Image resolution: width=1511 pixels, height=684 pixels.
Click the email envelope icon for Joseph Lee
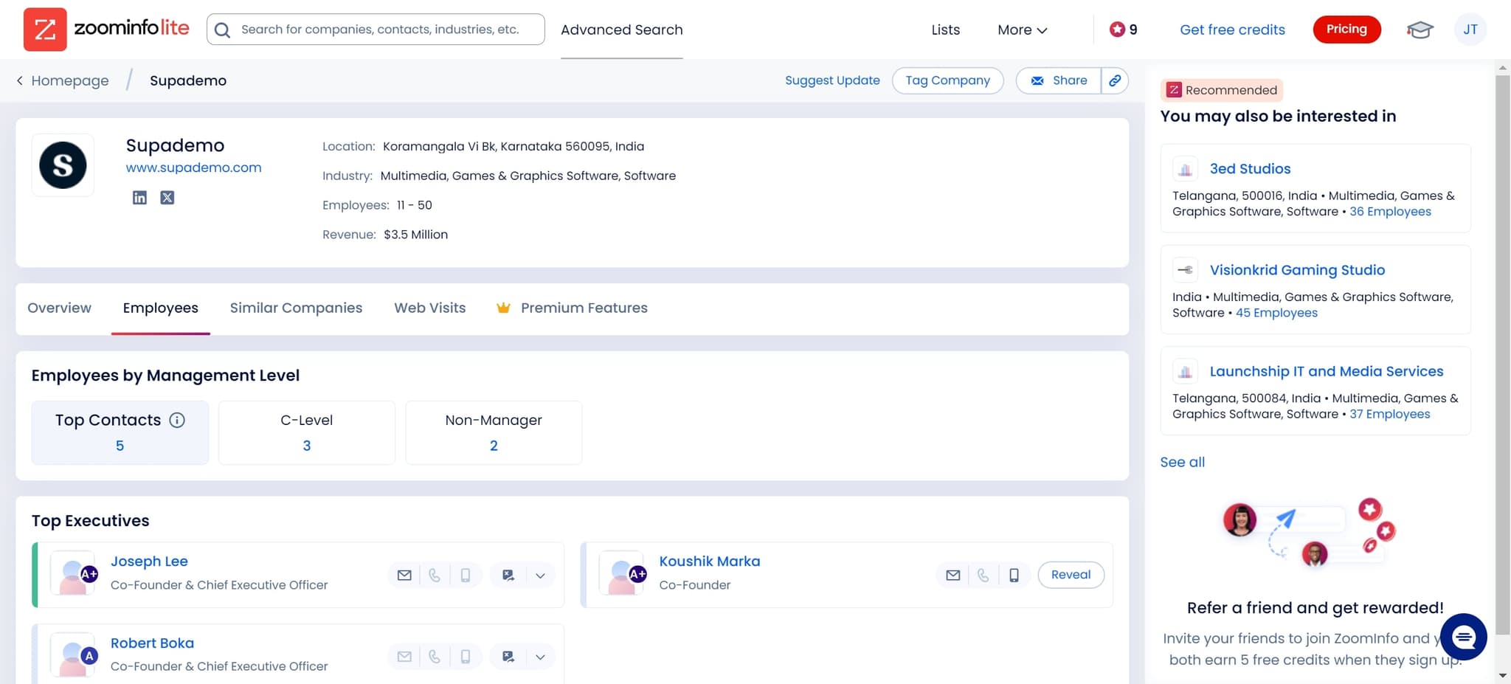click(404, 574)
